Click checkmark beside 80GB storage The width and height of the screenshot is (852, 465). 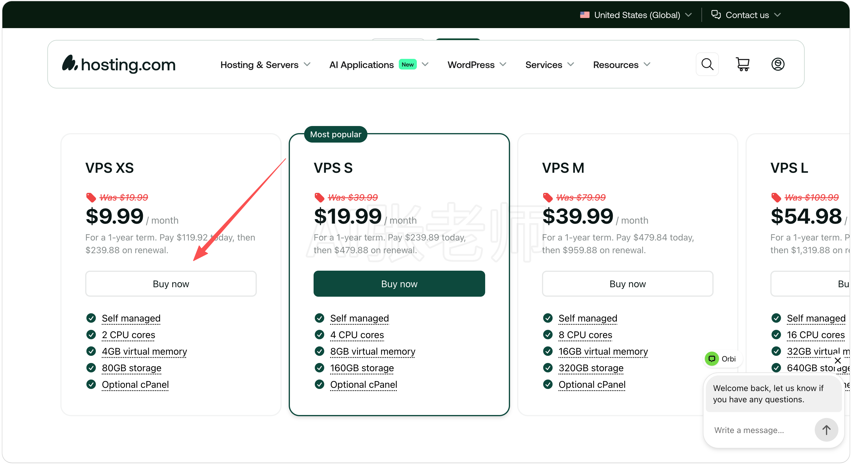coord(91,368)
